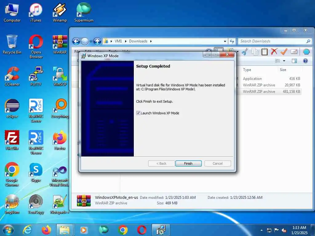Open WinSCP desktop shortcut
The width and height of the screenshot is (315, 236).
[x=60, y=77]
